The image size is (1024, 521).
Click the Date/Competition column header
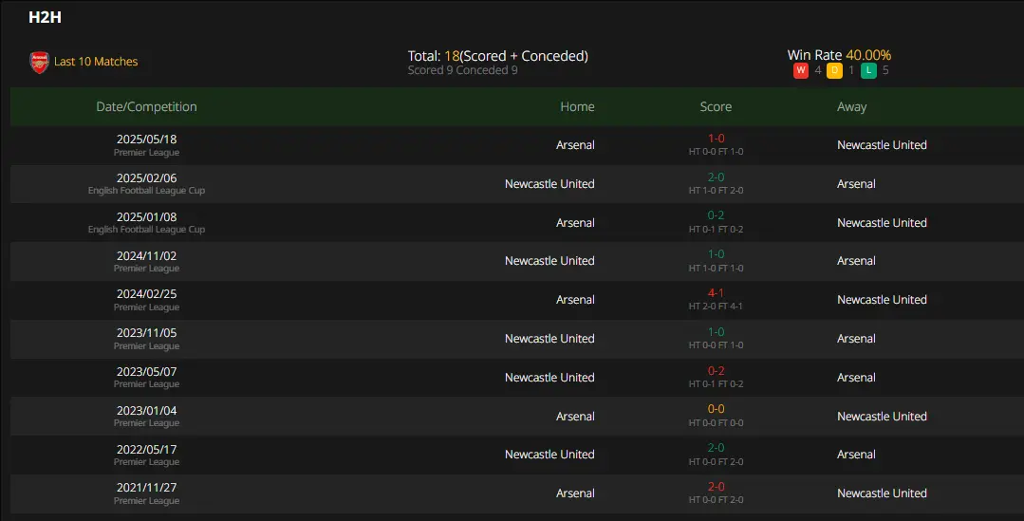point(146,106)
